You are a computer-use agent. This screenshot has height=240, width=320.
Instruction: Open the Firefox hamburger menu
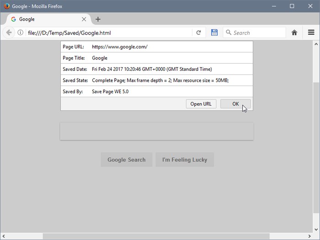(x=311, y=32)
